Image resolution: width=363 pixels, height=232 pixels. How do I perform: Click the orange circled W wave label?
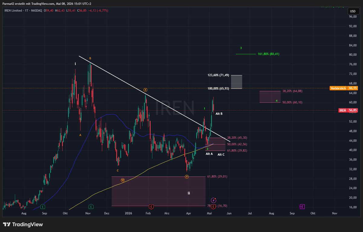click(x=123, y=180)
